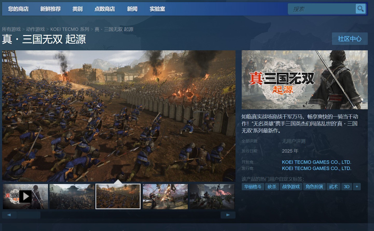Open the 新鲜推荐 menu
The image size is (374, 231).
pyautogui.click(x=50, y=9)
